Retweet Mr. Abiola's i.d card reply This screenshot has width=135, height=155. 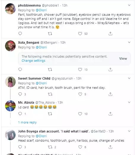tap(50, 114)
